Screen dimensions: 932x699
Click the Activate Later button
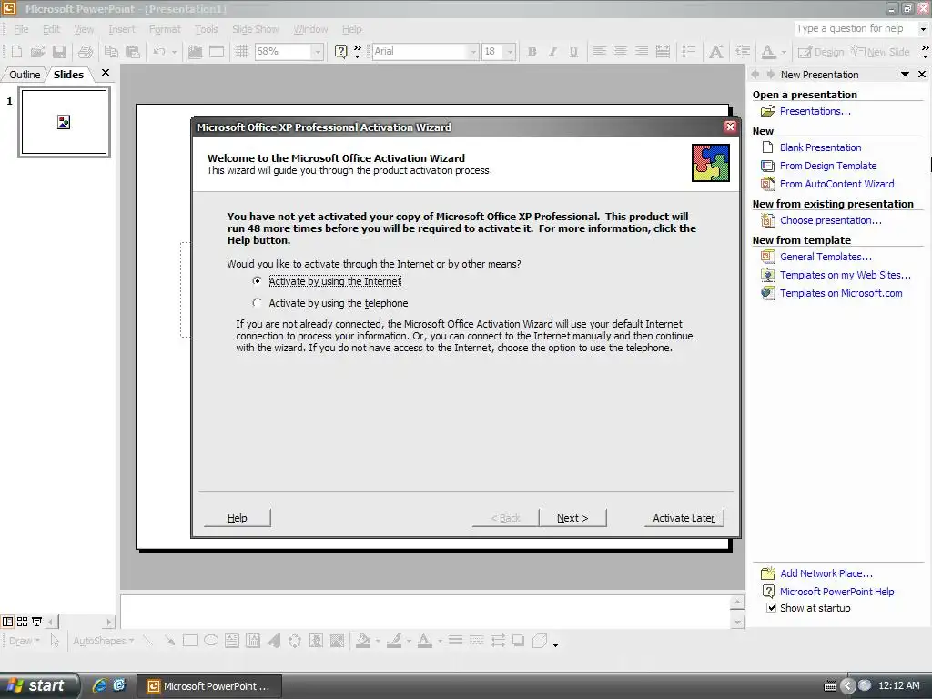[684, 518]
